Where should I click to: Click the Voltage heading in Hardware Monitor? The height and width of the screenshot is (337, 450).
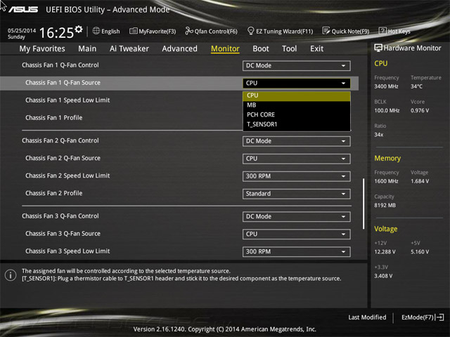point(386,229)
